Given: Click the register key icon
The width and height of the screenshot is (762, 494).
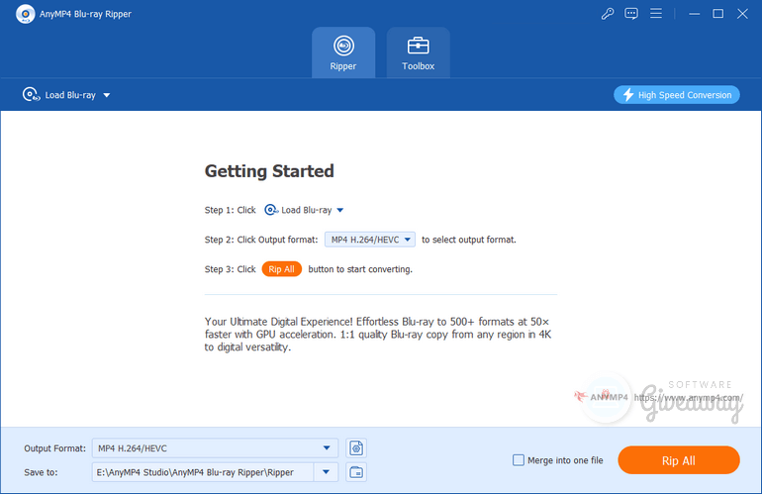Looking at the screenshot, I should point(608,14).
